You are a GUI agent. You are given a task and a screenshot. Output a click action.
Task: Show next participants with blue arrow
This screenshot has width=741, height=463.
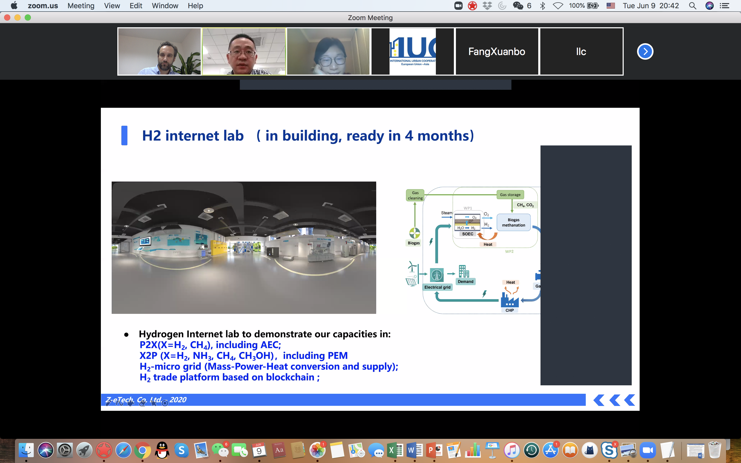point(645,51)
